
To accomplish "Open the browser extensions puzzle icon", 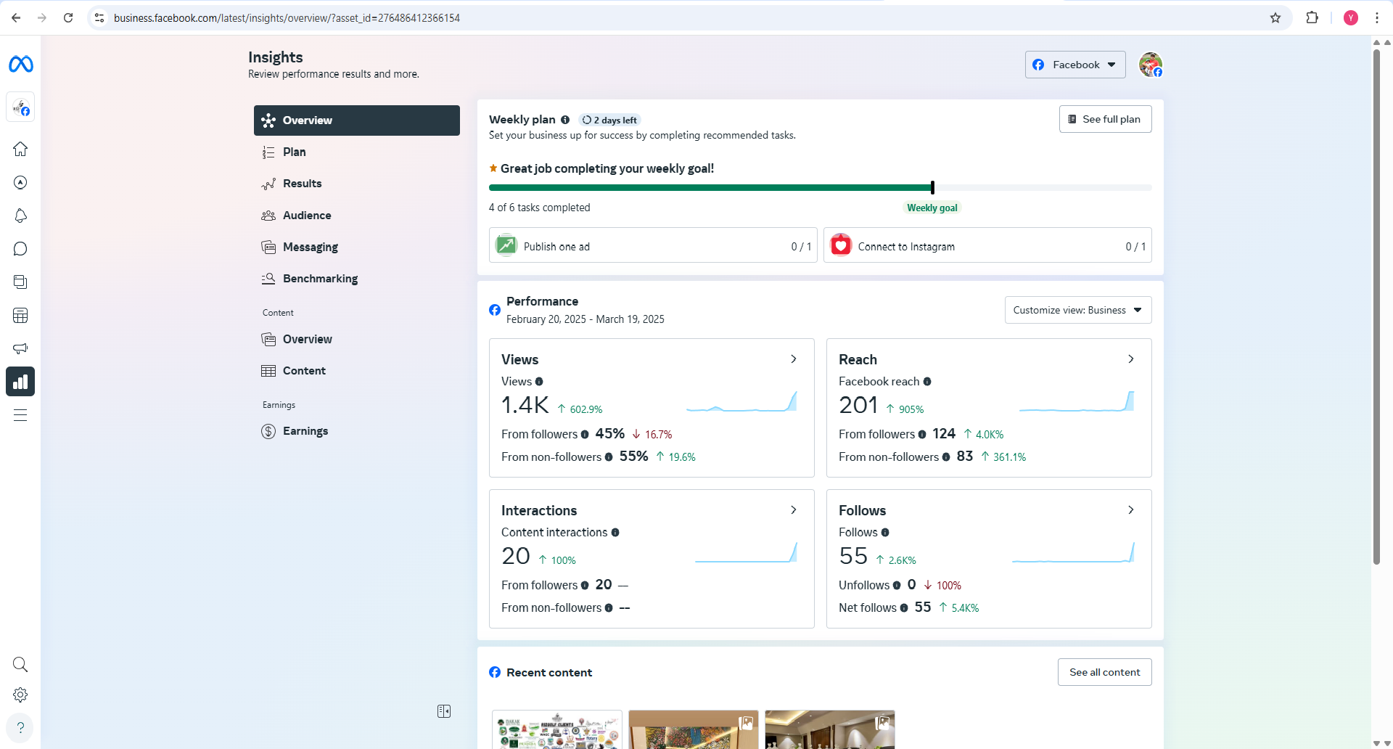I will click(x=1312, y=18).
